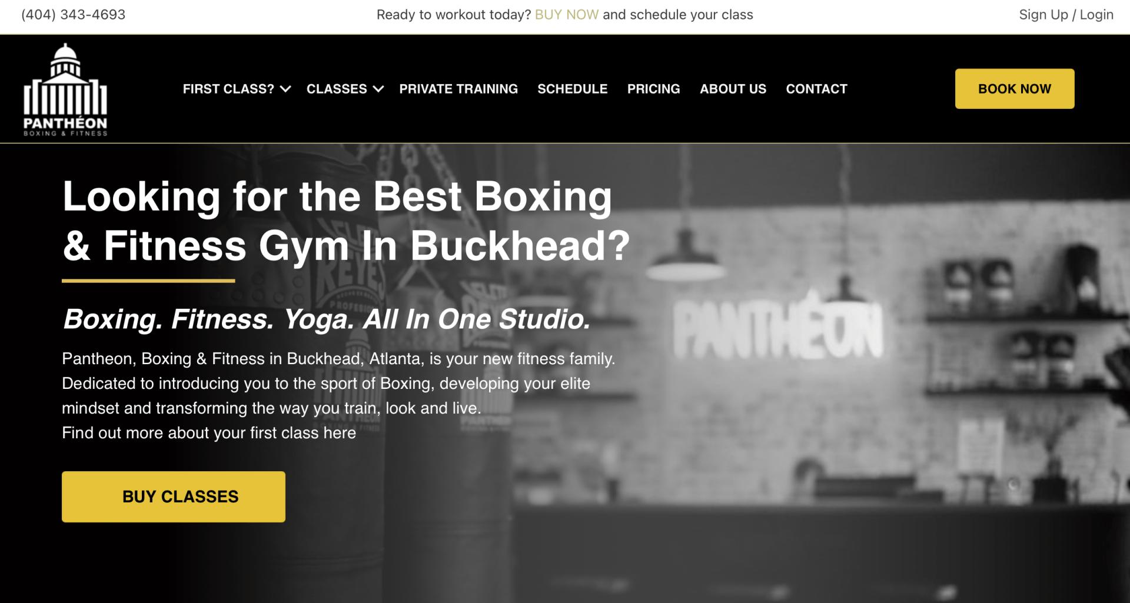Expand the First Class? dropdown chevron
The image size is (1130, 603).
[x=285, y=89]
